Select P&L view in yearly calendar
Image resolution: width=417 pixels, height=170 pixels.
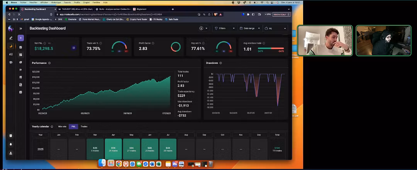[x=73, y=126]
